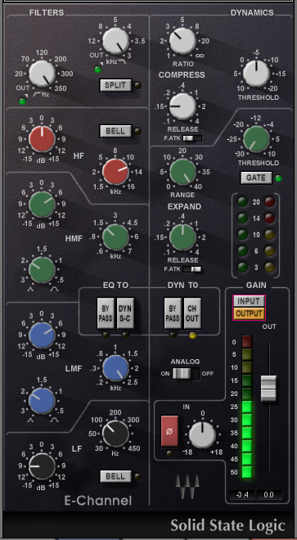The image size is (297, 540).
Task: Click the LED under phase invert button
Action: pyautogui.click(x=170, y=453)
